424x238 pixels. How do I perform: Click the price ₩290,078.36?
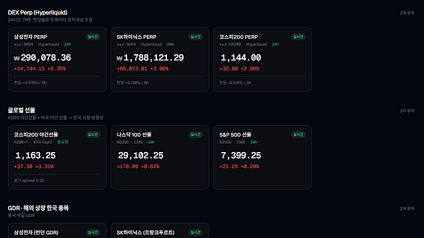pyautogui.click(x=42, y=58)
